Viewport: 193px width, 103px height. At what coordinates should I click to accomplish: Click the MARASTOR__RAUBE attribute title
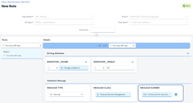57,62
